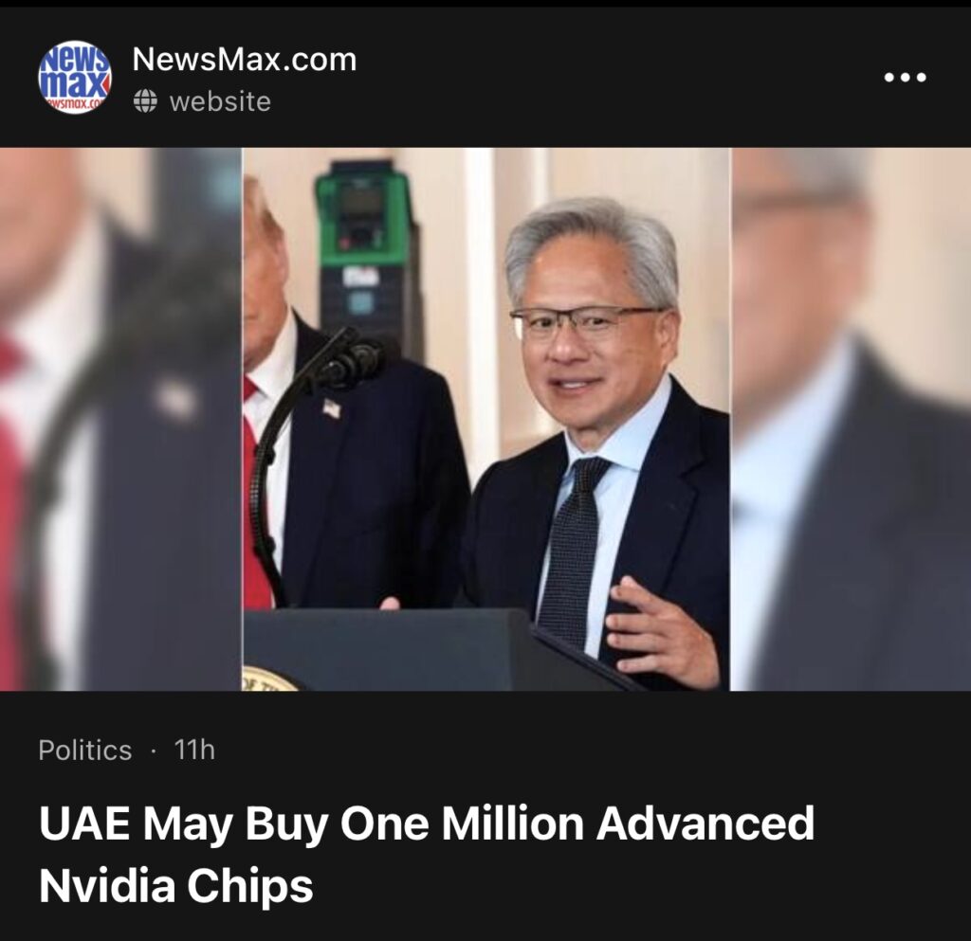The image size is (971, 941).
Task: Click the blurred right side of image
Action: pyautogui.click(x=851, y=419)
